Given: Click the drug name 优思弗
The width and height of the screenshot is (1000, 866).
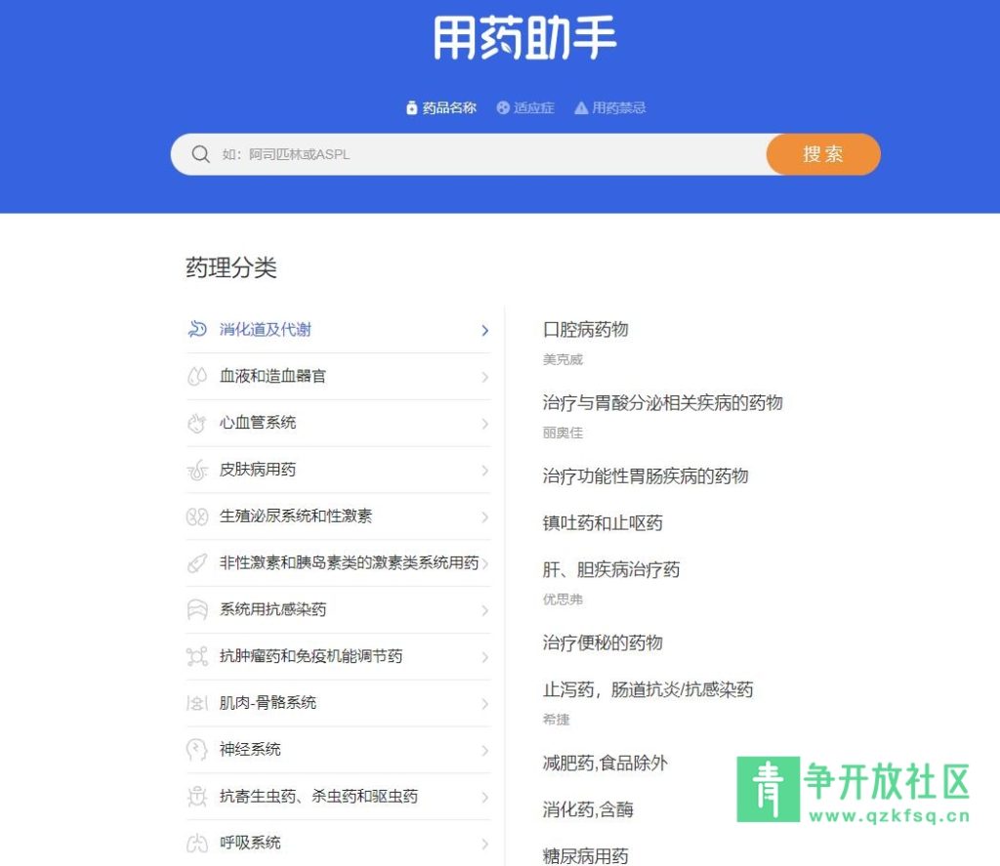Looking at the screenshot, I should [x=562, y=599].
